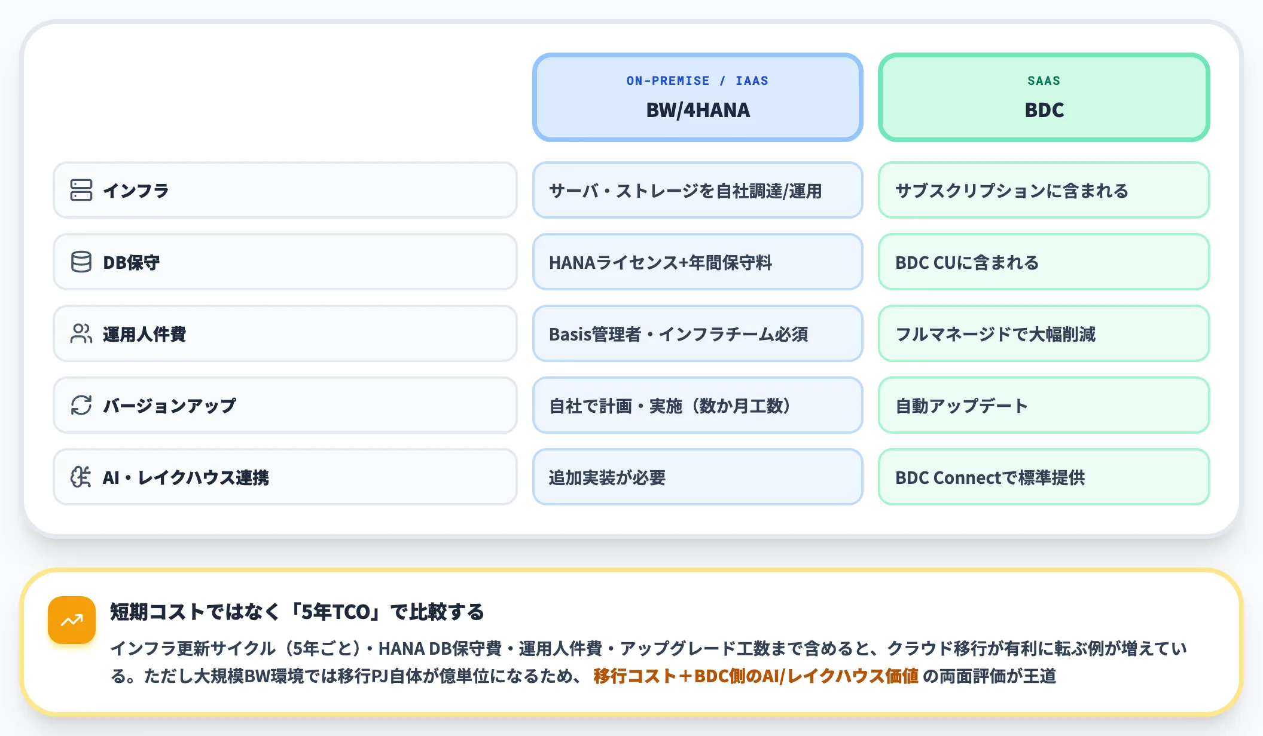Click the people icon beside 運用人件費
This screenshot has width=1263, height=736.
(81, 333)
